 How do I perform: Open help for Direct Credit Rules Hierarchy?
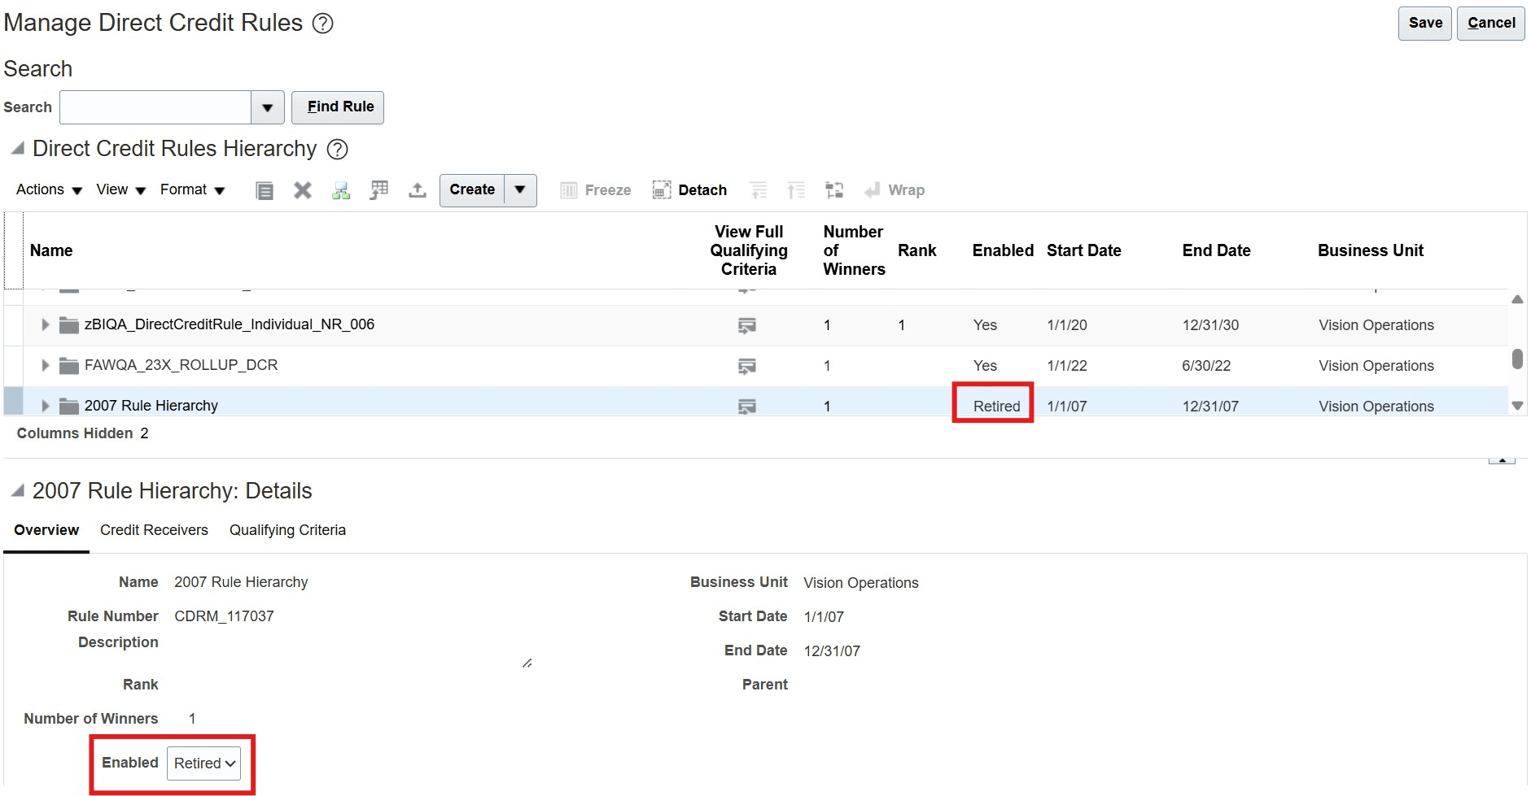pos(337,150)
